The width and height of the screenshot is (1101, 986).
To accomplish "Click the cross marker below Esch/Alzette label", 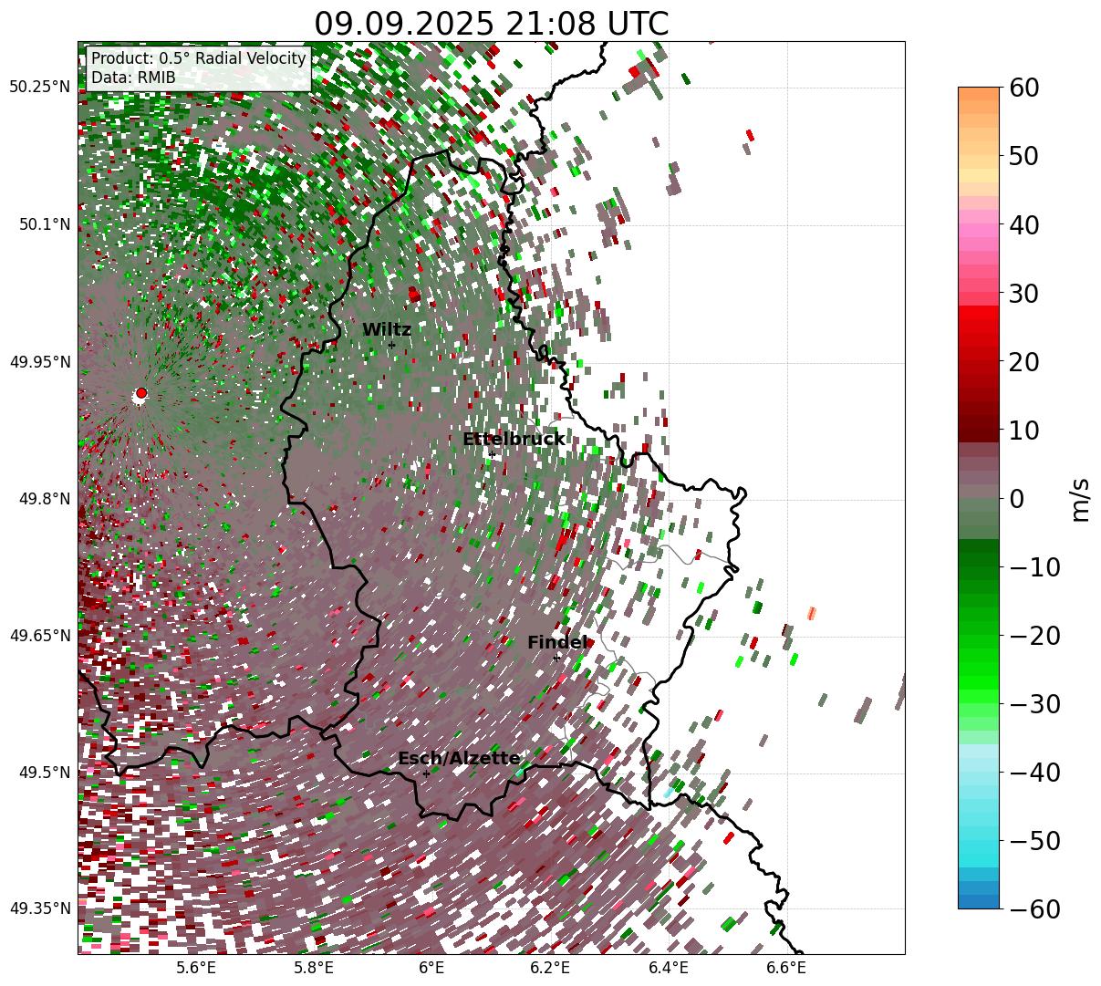I will pyautogui.click(x=426, y=773).
